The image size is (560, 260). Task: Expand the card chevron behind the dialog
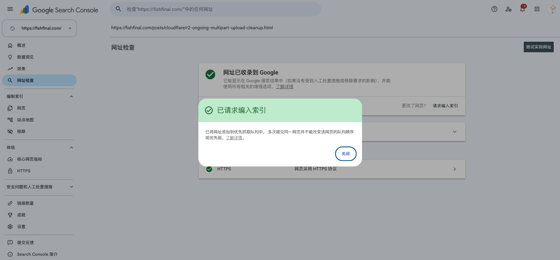[454, 132]
